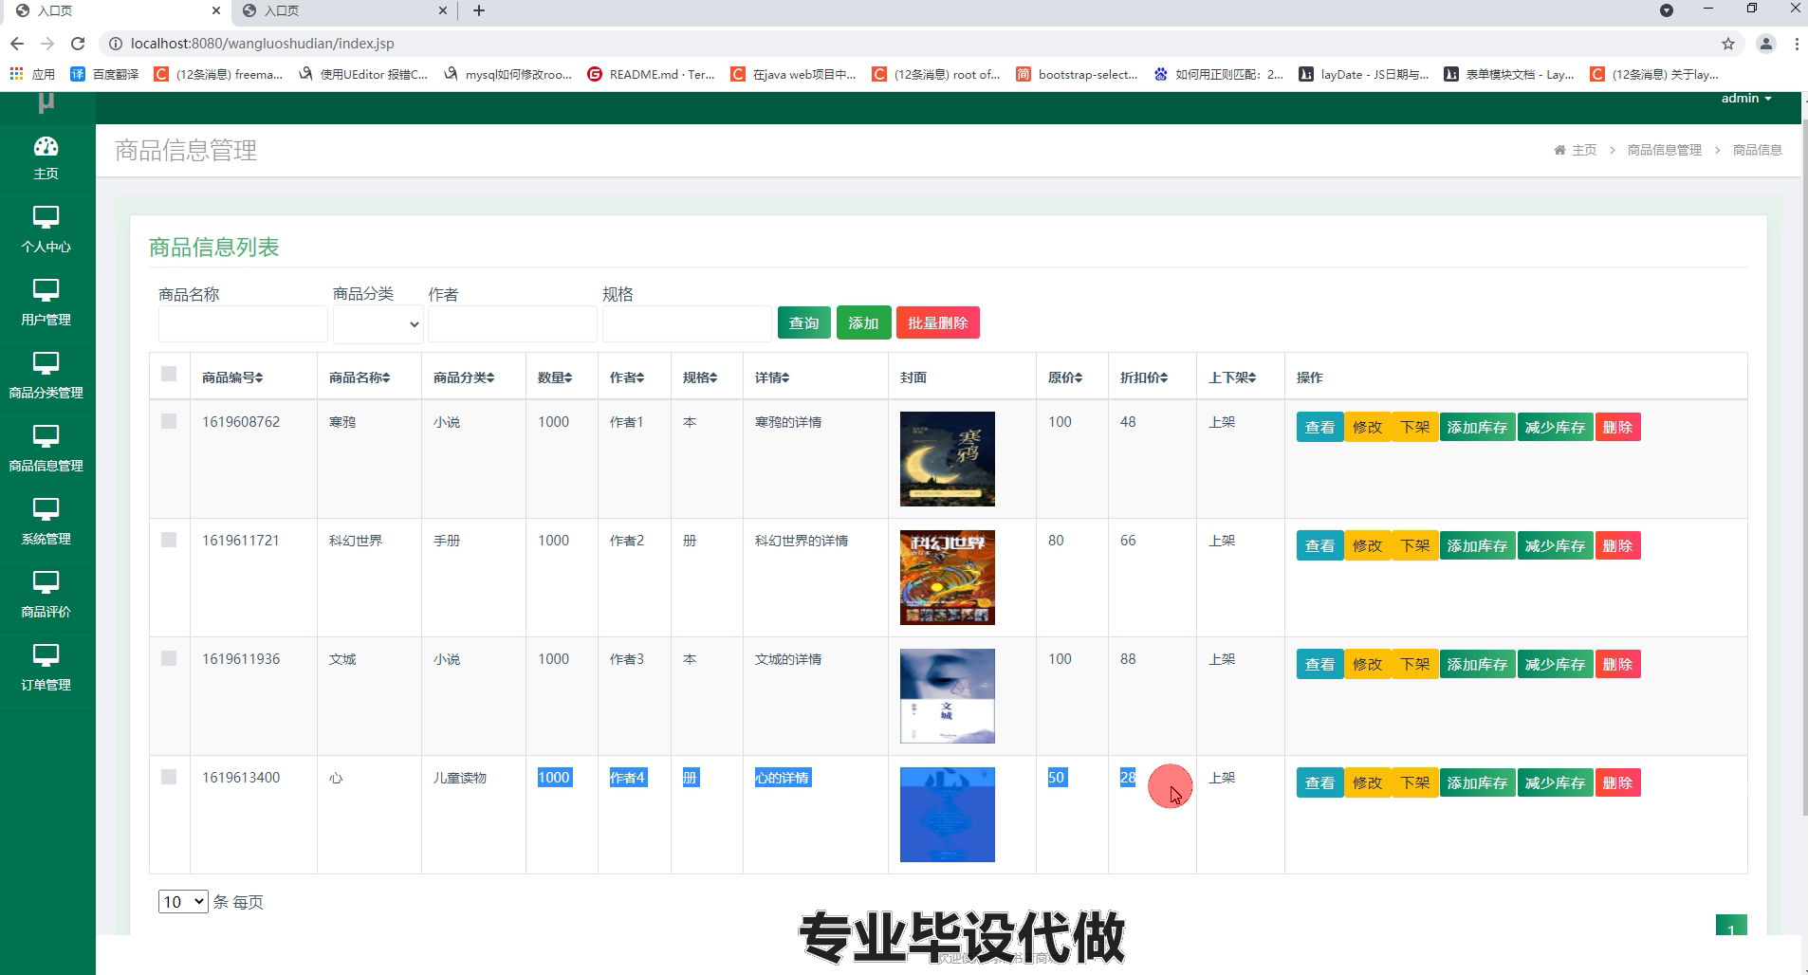Click 添加库存 for product 心
The height and width of the screenshot is (975, 1808).
click(x=1477, y=782)
